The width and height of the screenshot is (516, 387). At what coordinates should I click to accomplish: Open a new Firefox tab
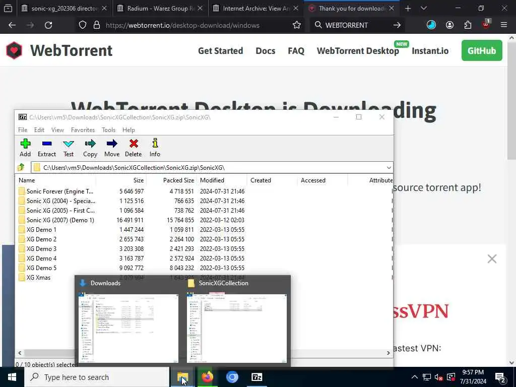pos(408,8)
